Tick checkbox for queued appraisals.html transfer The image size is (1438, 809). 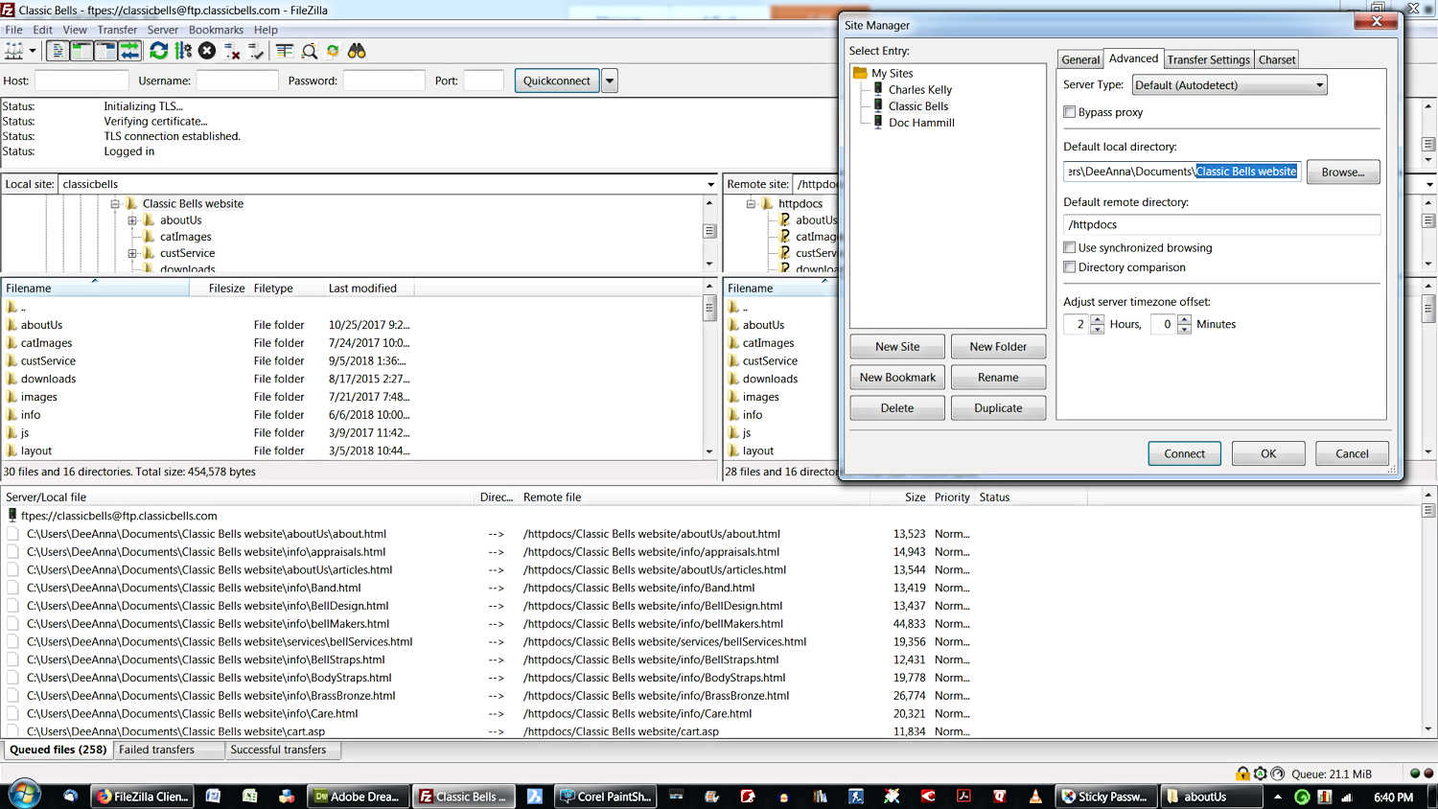[x=13, y=552]
